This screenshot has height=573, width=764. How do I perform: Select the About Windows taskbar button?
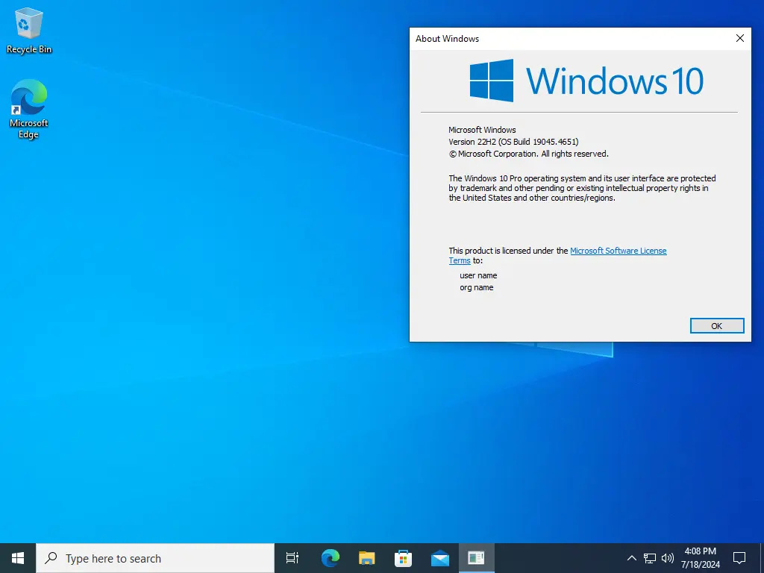pyautogui.click(x=476, y=558)
